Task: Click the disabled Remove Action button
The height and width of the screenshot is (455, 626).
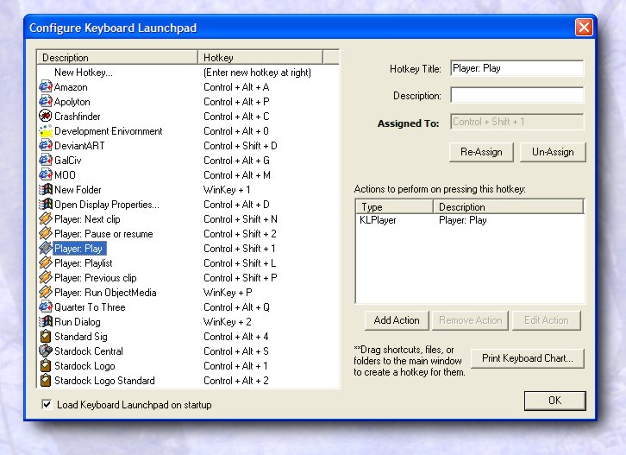Action: 470,320
